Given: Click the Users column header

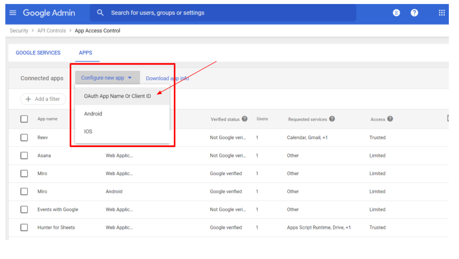Looking at the screenshot, I should [262, 119].
